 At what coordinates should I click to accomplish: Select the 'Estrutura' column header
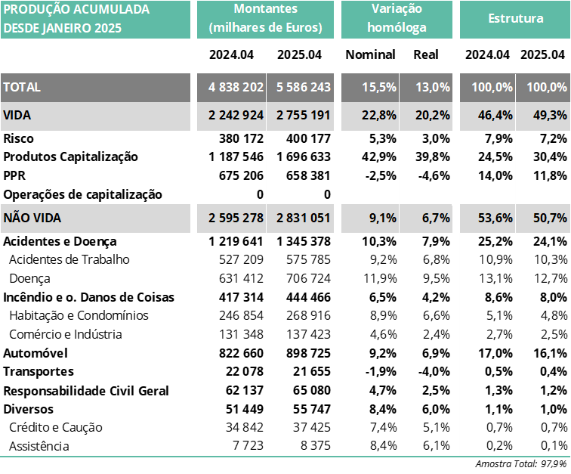[x=515, y=20]
